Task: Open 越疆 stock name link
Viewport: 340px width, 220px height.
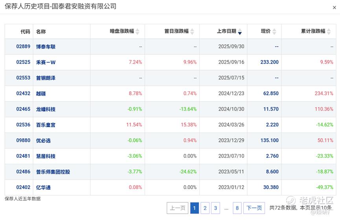Action: (x=41, y=94)
